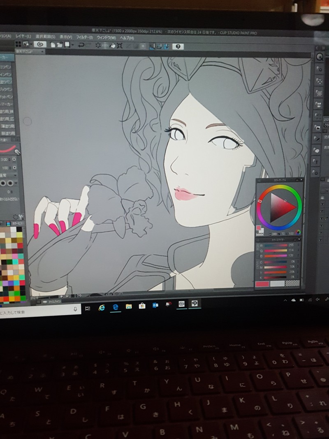Open the anti-aliasing dropdown arrow
329x439 pixels.
tap(16, 183)
